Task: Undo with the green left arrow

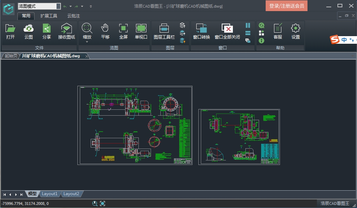Action: (65, 6)
